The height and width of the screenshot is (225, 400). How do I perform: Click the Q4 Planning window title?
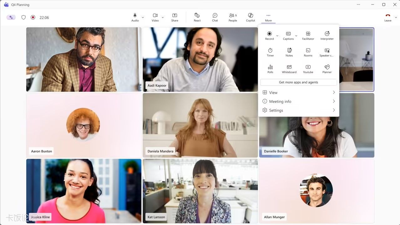(21, 5)
